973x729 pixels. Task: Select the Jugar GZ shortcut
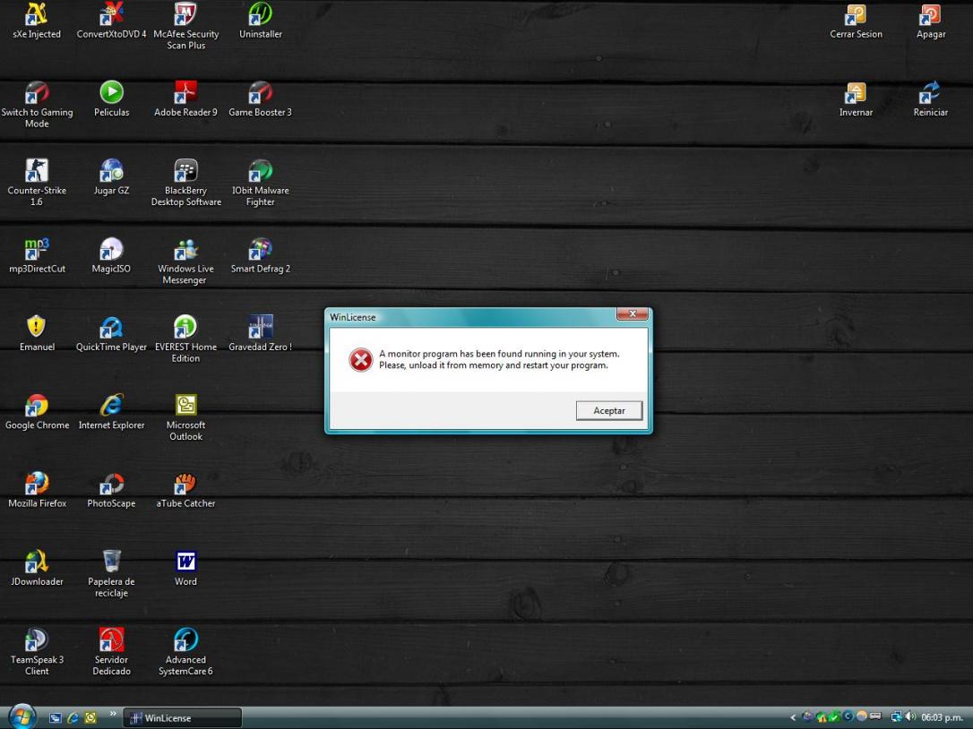[112, 176]
